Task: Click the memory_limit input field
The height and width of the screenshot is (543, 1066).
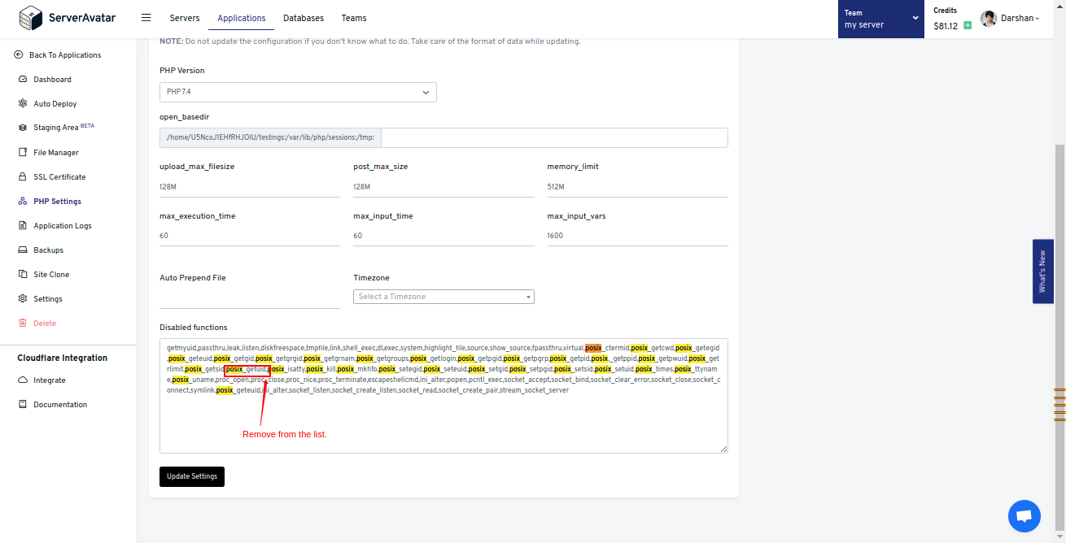Action: [x=636, y=187]
